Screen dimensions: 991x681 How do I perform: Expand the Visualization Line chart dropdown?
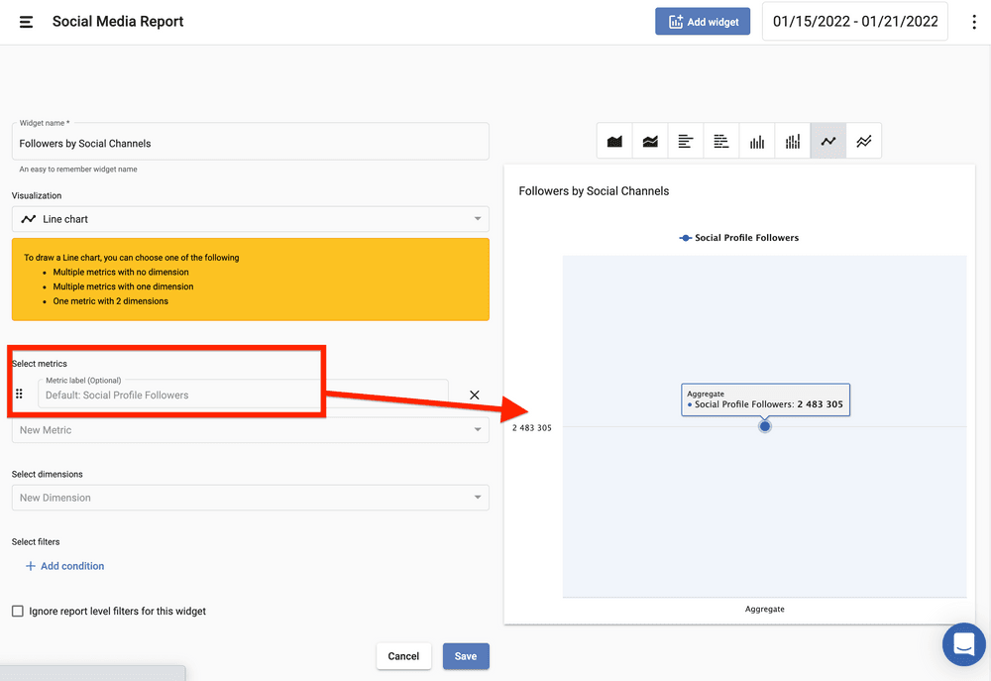(250, 219)
